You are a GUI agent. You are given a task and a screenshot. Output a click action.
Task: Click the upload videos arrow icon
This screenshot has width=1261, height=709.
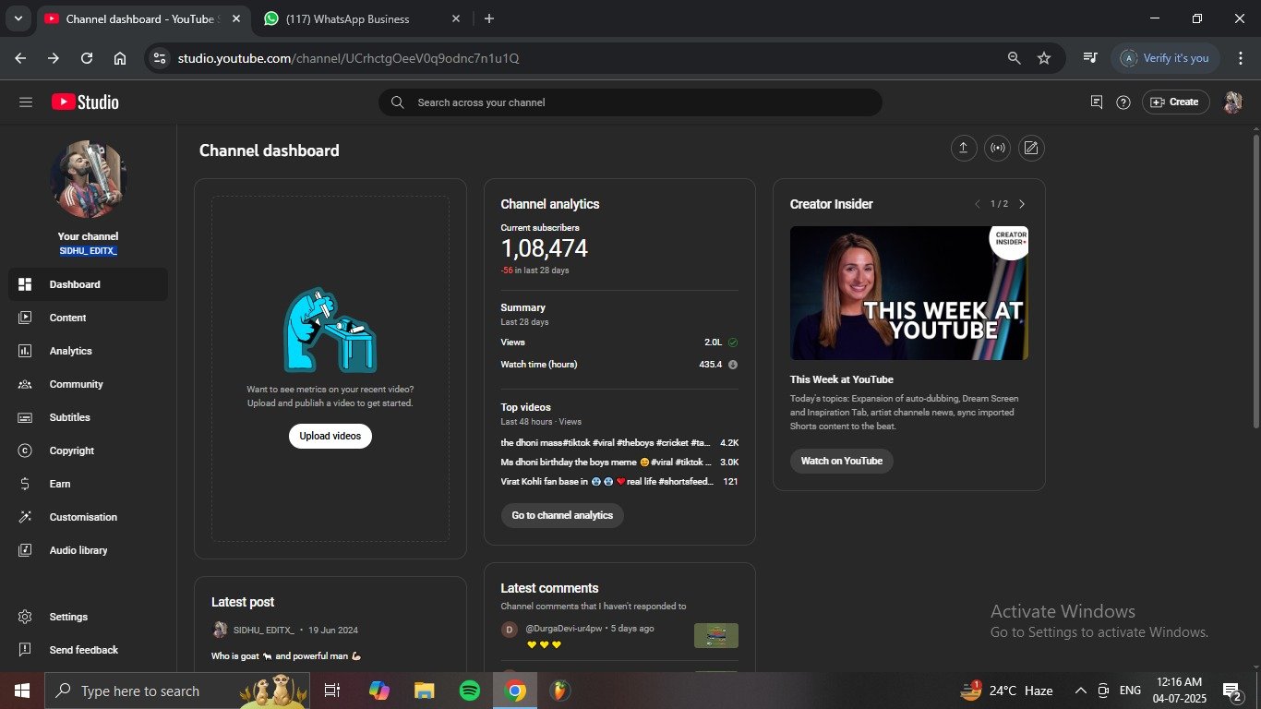[964, 148]
